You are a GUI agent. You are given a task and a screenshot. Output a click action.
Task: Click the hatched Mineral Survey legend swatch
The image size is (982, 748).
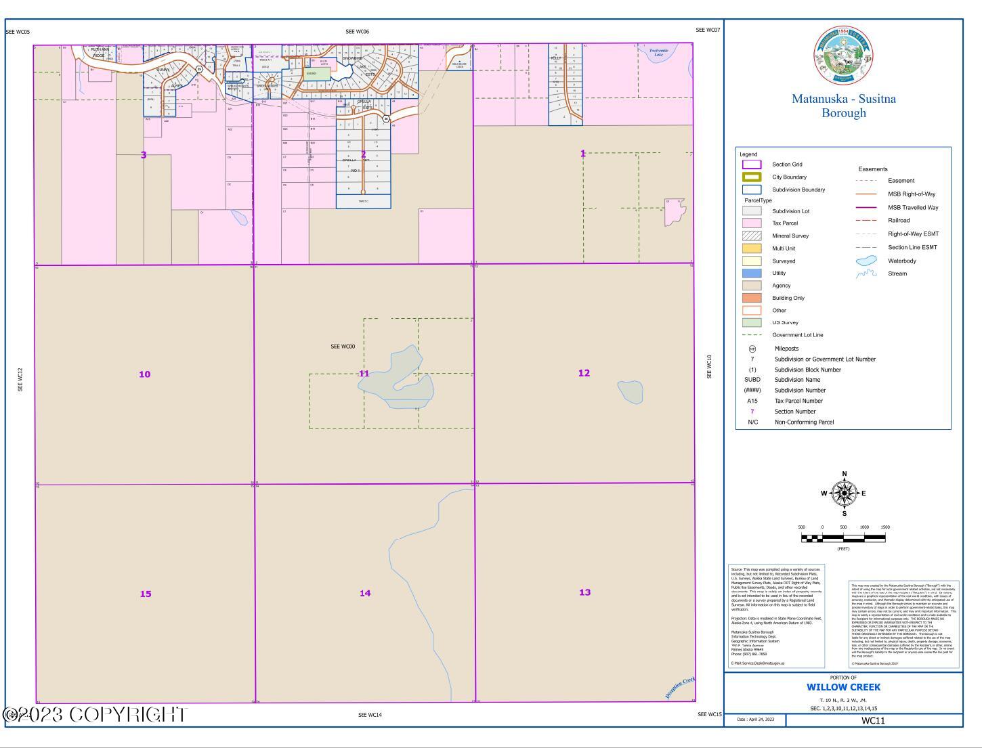(x=752, y=236)
